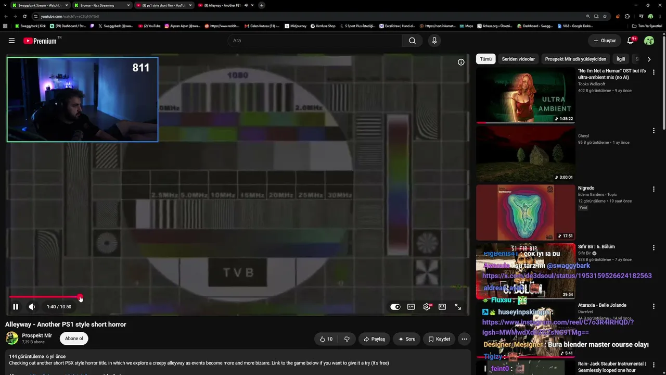Image resolution: width=666 pixels, height=375 pixels.
Task: Mute the Alleyway tab audio icon
Action: [246, 5]
